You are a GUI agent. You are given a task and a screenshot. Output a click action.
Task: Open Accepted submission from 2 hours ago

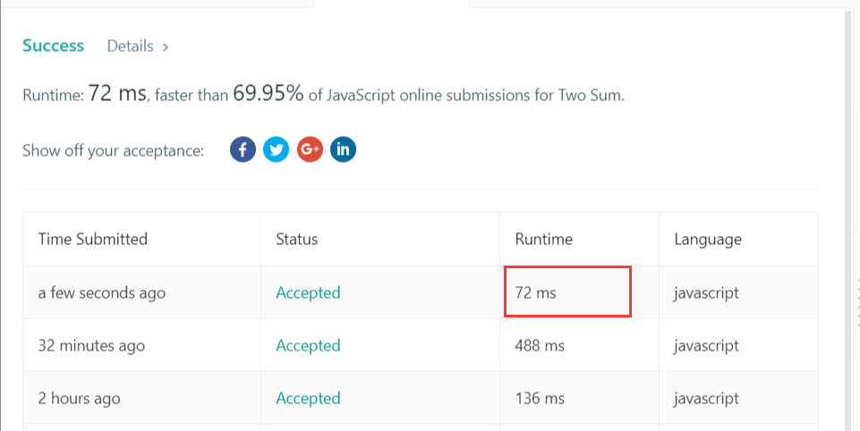(308, 398)
